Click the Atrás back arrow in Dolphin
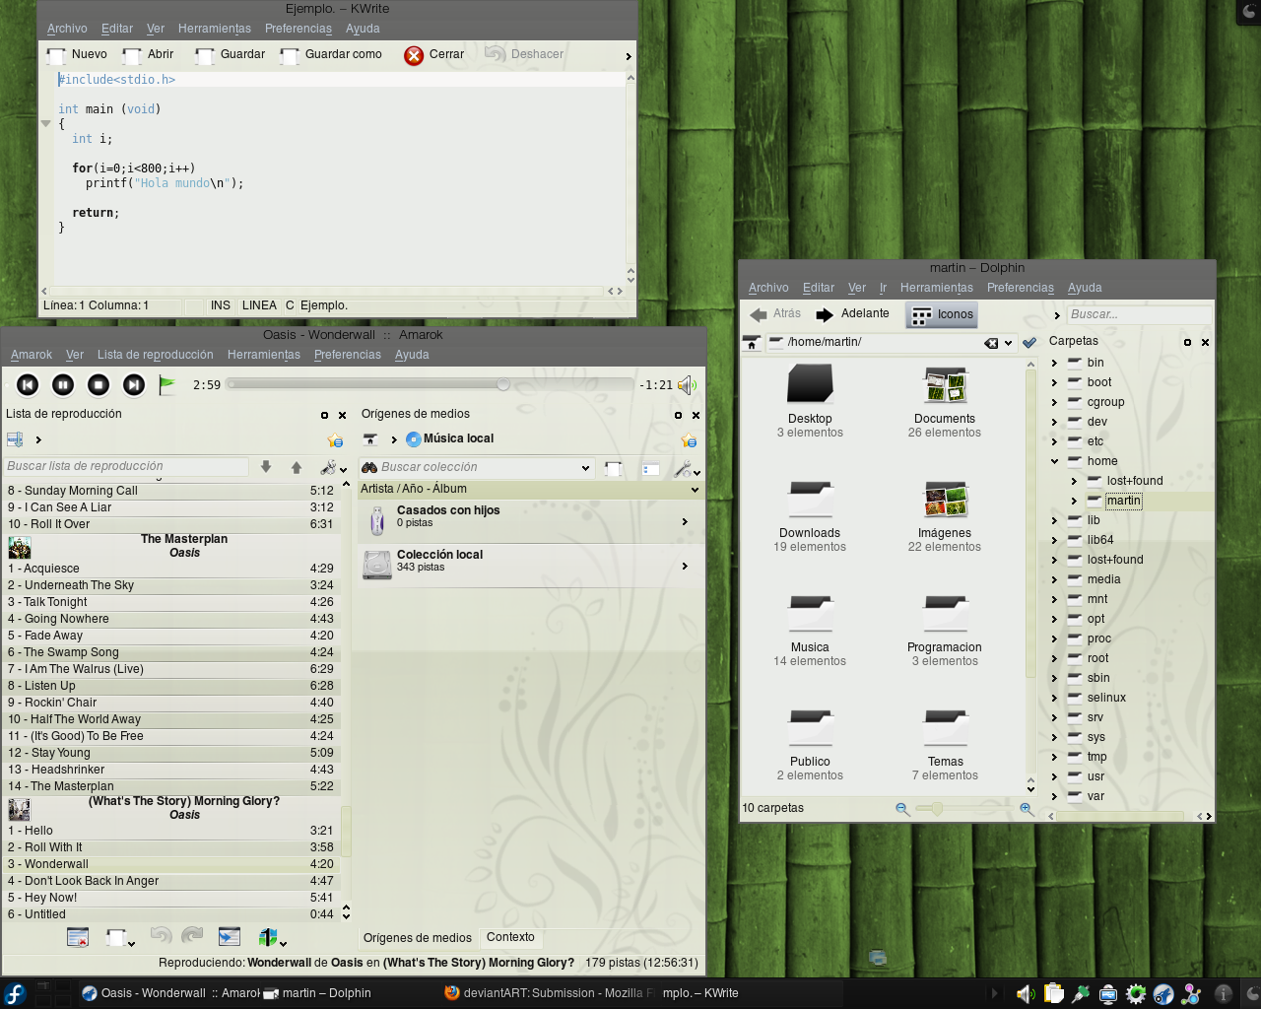The width and height of the screenshot is (1261, 1009). tap(759, 314)
